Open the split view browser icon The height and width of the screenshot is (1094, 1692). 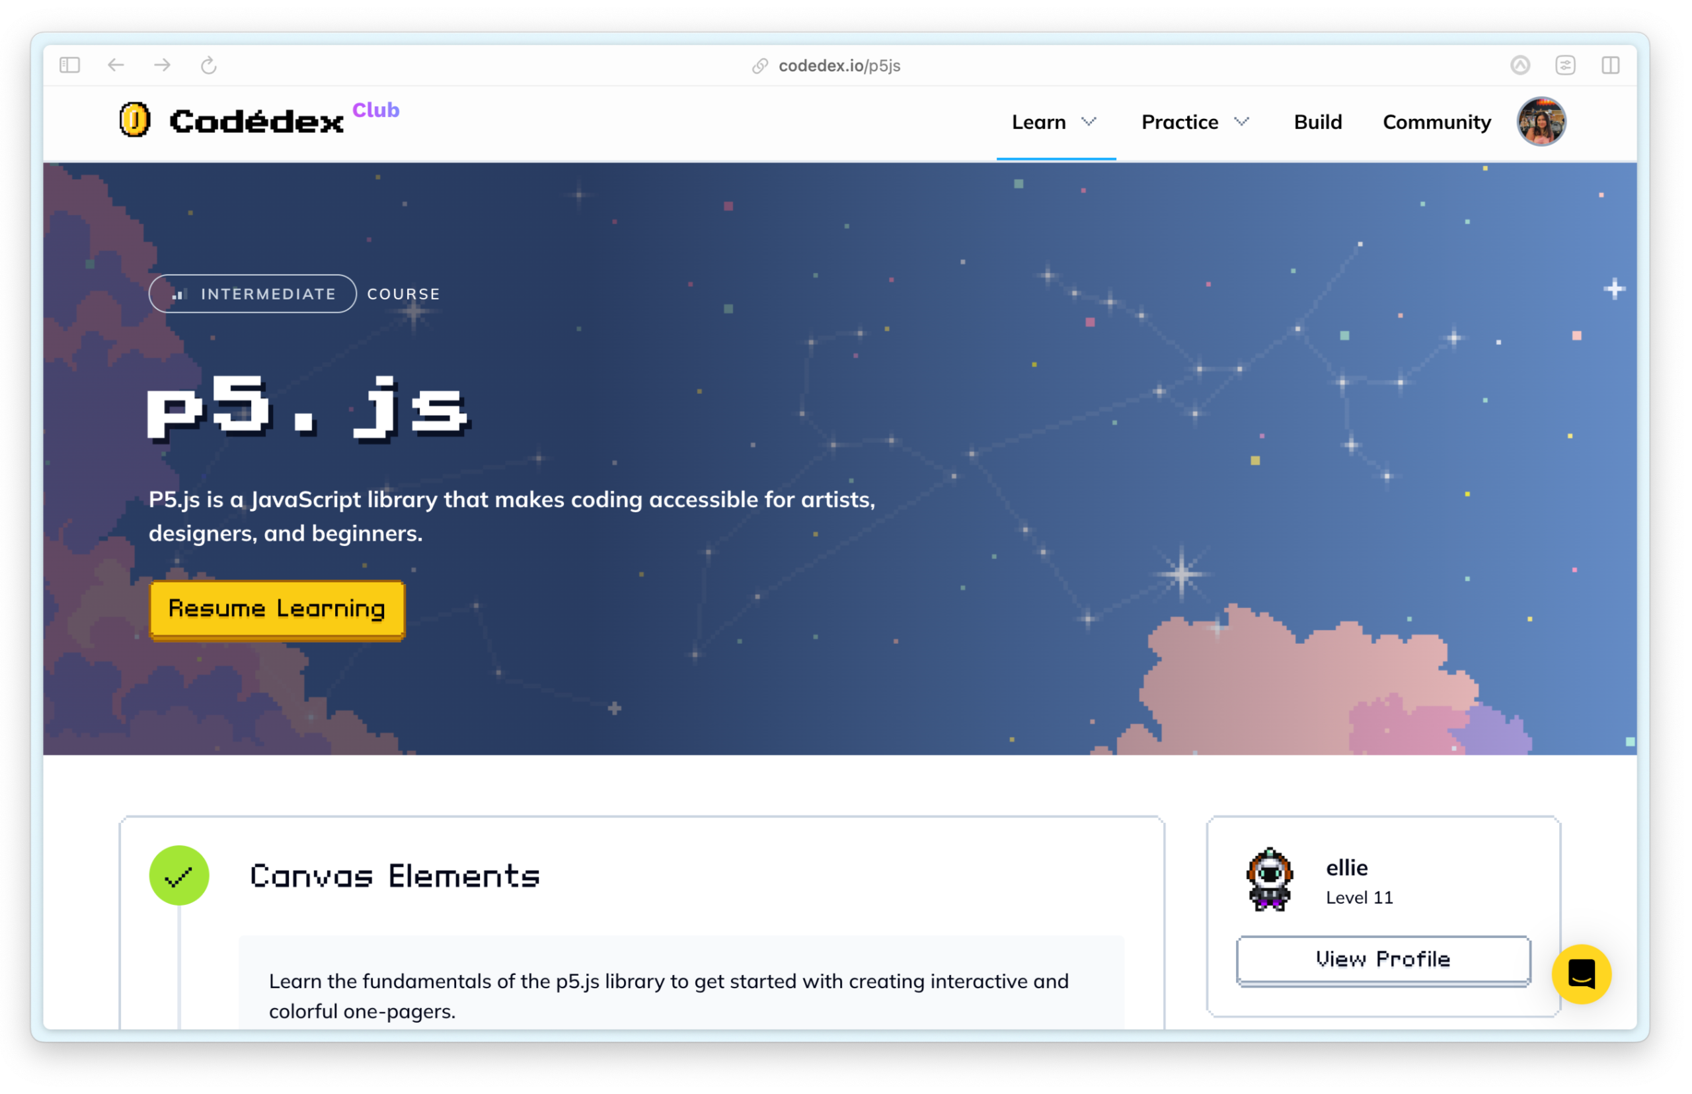point(1609,65)
